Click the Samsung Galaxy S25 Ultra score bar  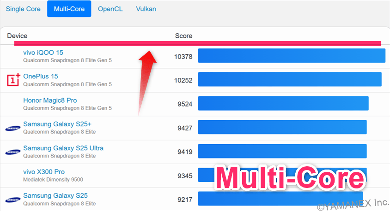(x=282, y=151)
